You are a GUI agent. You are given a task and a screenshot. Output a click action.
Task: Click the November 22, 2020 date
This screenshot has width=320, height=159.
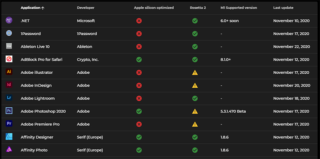(x=292, y=46)
